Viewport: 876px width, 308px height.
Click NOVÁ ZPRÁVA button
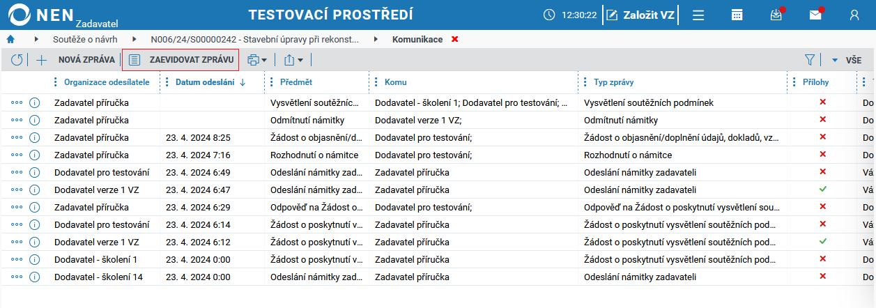[86, 60]
